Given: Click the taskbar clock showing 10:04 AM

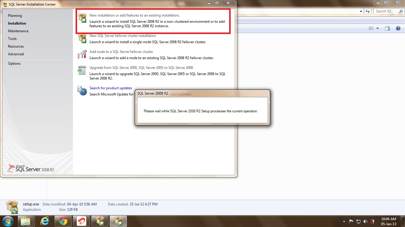Looking at the screenshot, I should (388, 219).
